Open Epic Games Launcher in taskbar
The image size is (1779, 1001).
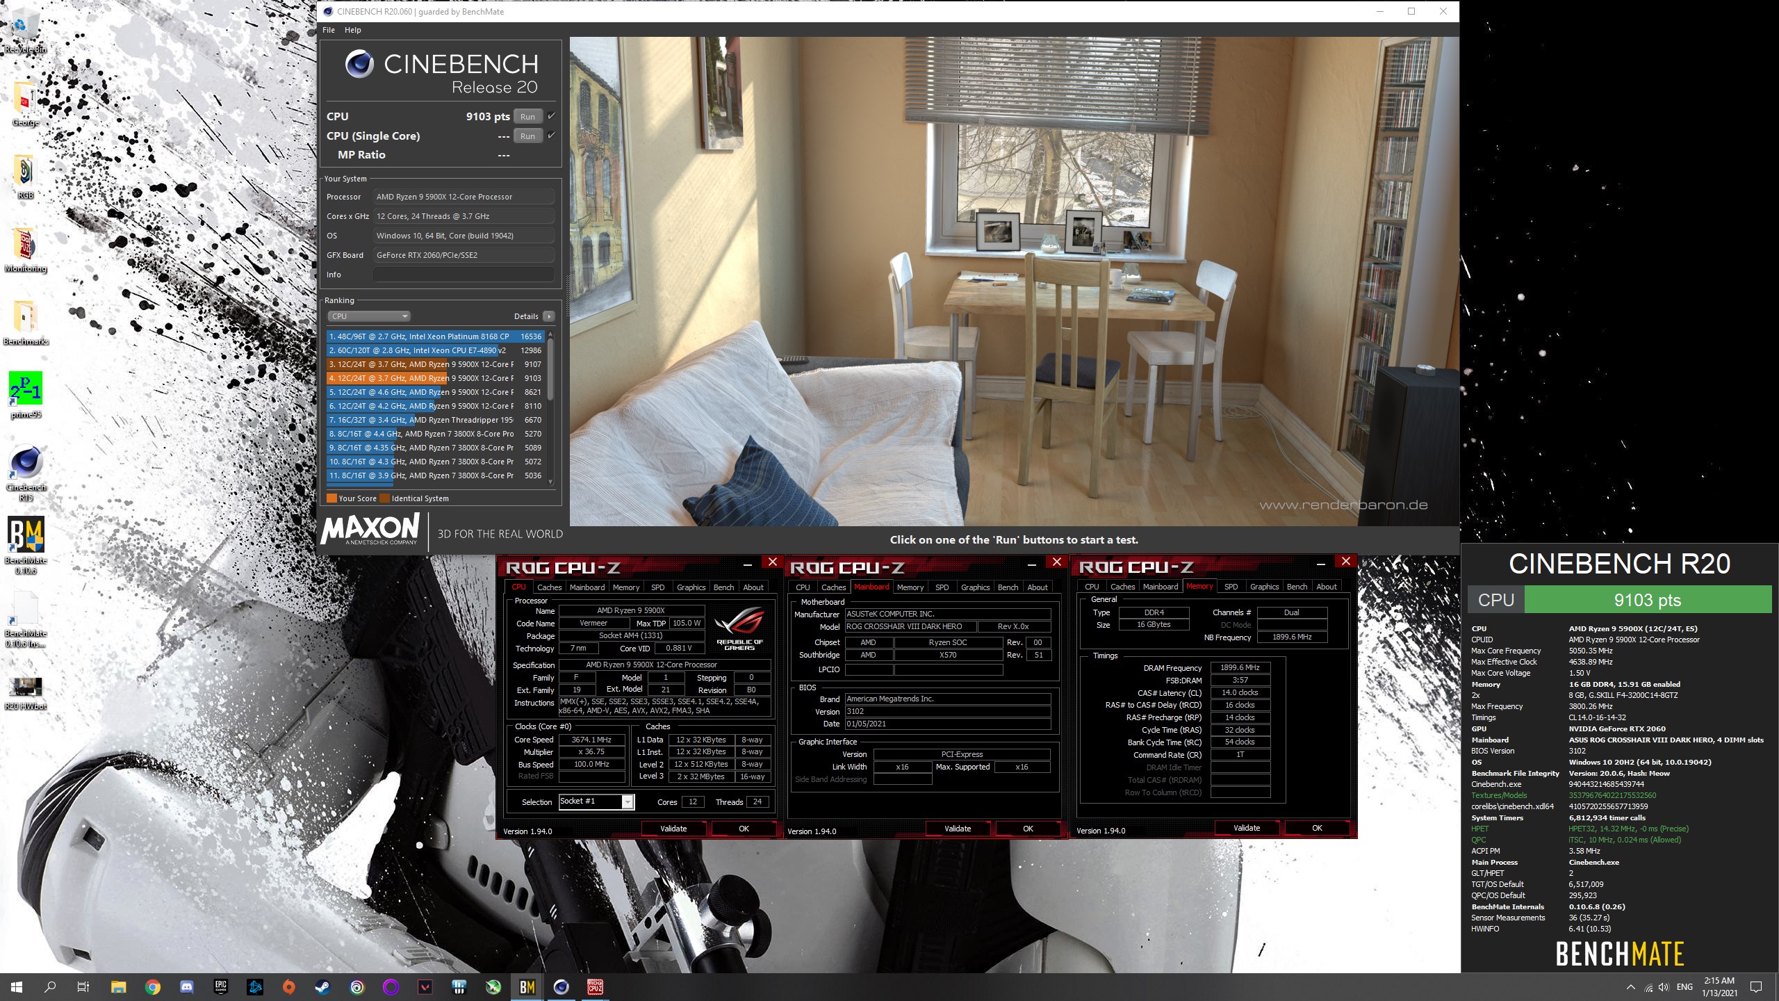coord(221,987)
